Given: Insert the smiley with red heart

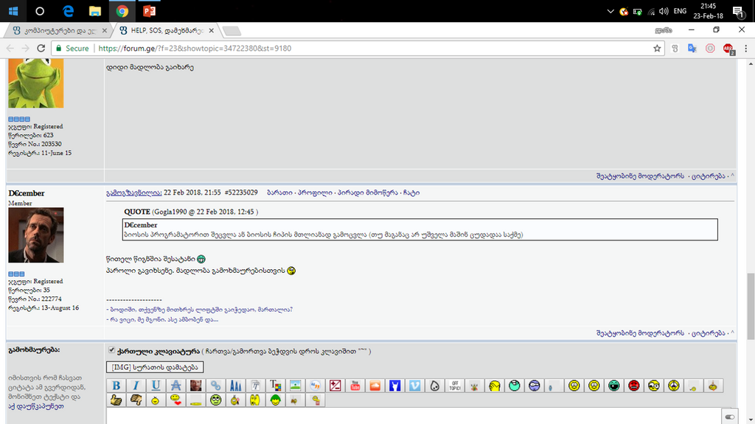Looking at the screenshot, I should point(175,400).
